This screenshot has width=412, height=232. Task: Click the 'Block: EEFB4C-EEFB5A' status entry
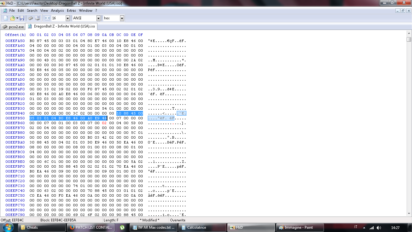(x=58, y=220)
